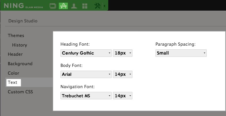Open History under Themes
Screen dimensions: 226x116
pyautogui.click(x=20, y=45)
